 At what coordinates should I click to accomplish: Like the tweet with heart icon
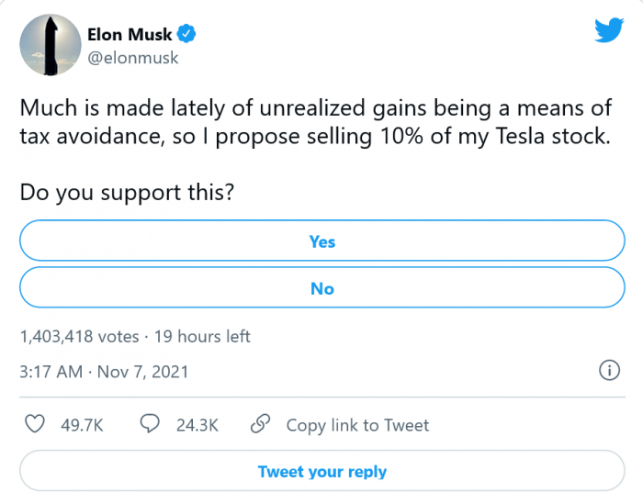click(x=35, y=424)
